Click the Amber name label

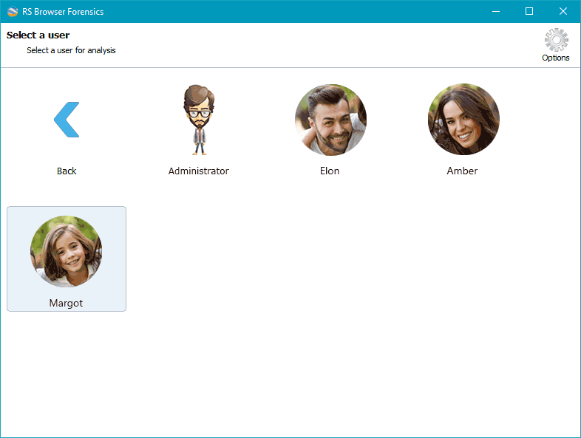(x=462, y=171)
